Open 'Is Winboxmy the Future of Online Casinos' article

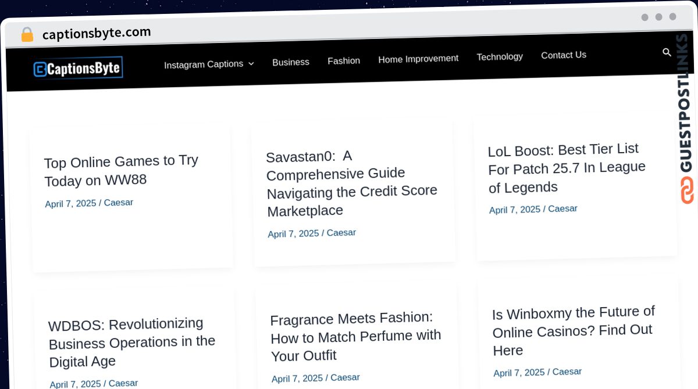point(573,331)
